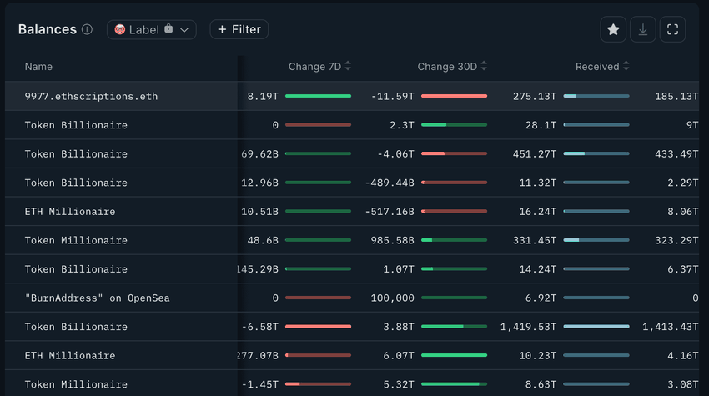The width and height of the screenshot is (709, 396).
Task: Expand the table to fullscreen
Action: pos(672,29)
